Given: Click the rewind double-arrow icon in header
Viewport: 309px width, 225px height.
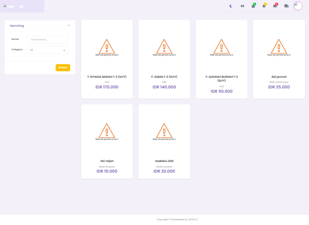Looking at the screenshot, I should 242,6.
